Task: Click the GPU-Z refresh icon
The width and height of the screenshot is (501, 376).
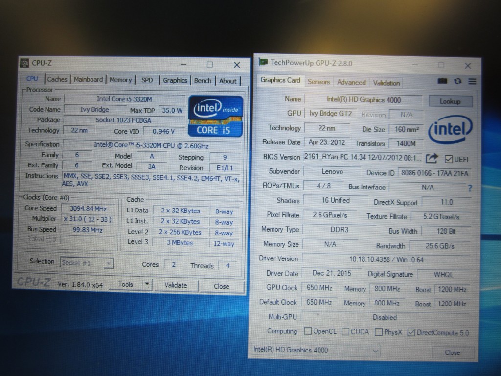Action: coord(458,81)
